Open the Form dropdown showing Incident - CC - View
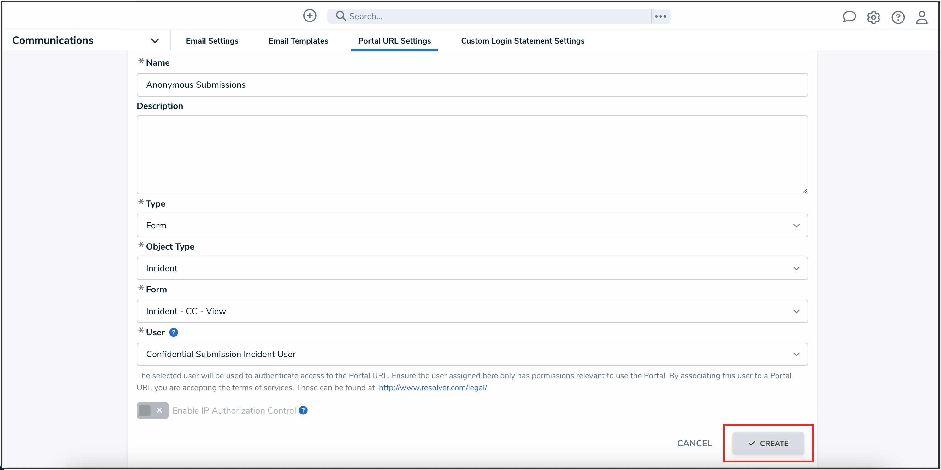Screen dimensions: 941x470 472,311
